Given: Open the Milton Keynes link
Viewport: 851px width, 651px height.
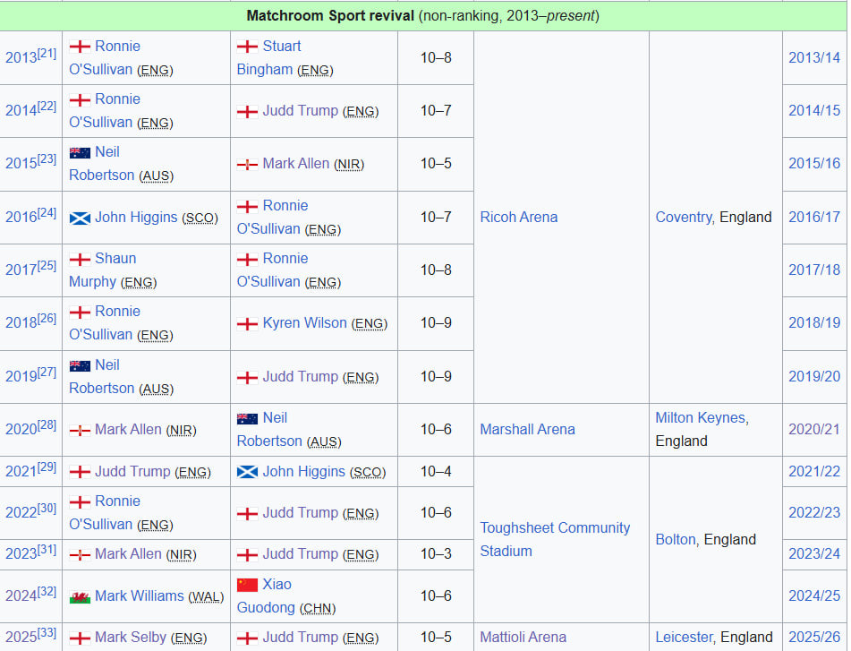Looking at the screenshot, I should (x=699, y=417).
